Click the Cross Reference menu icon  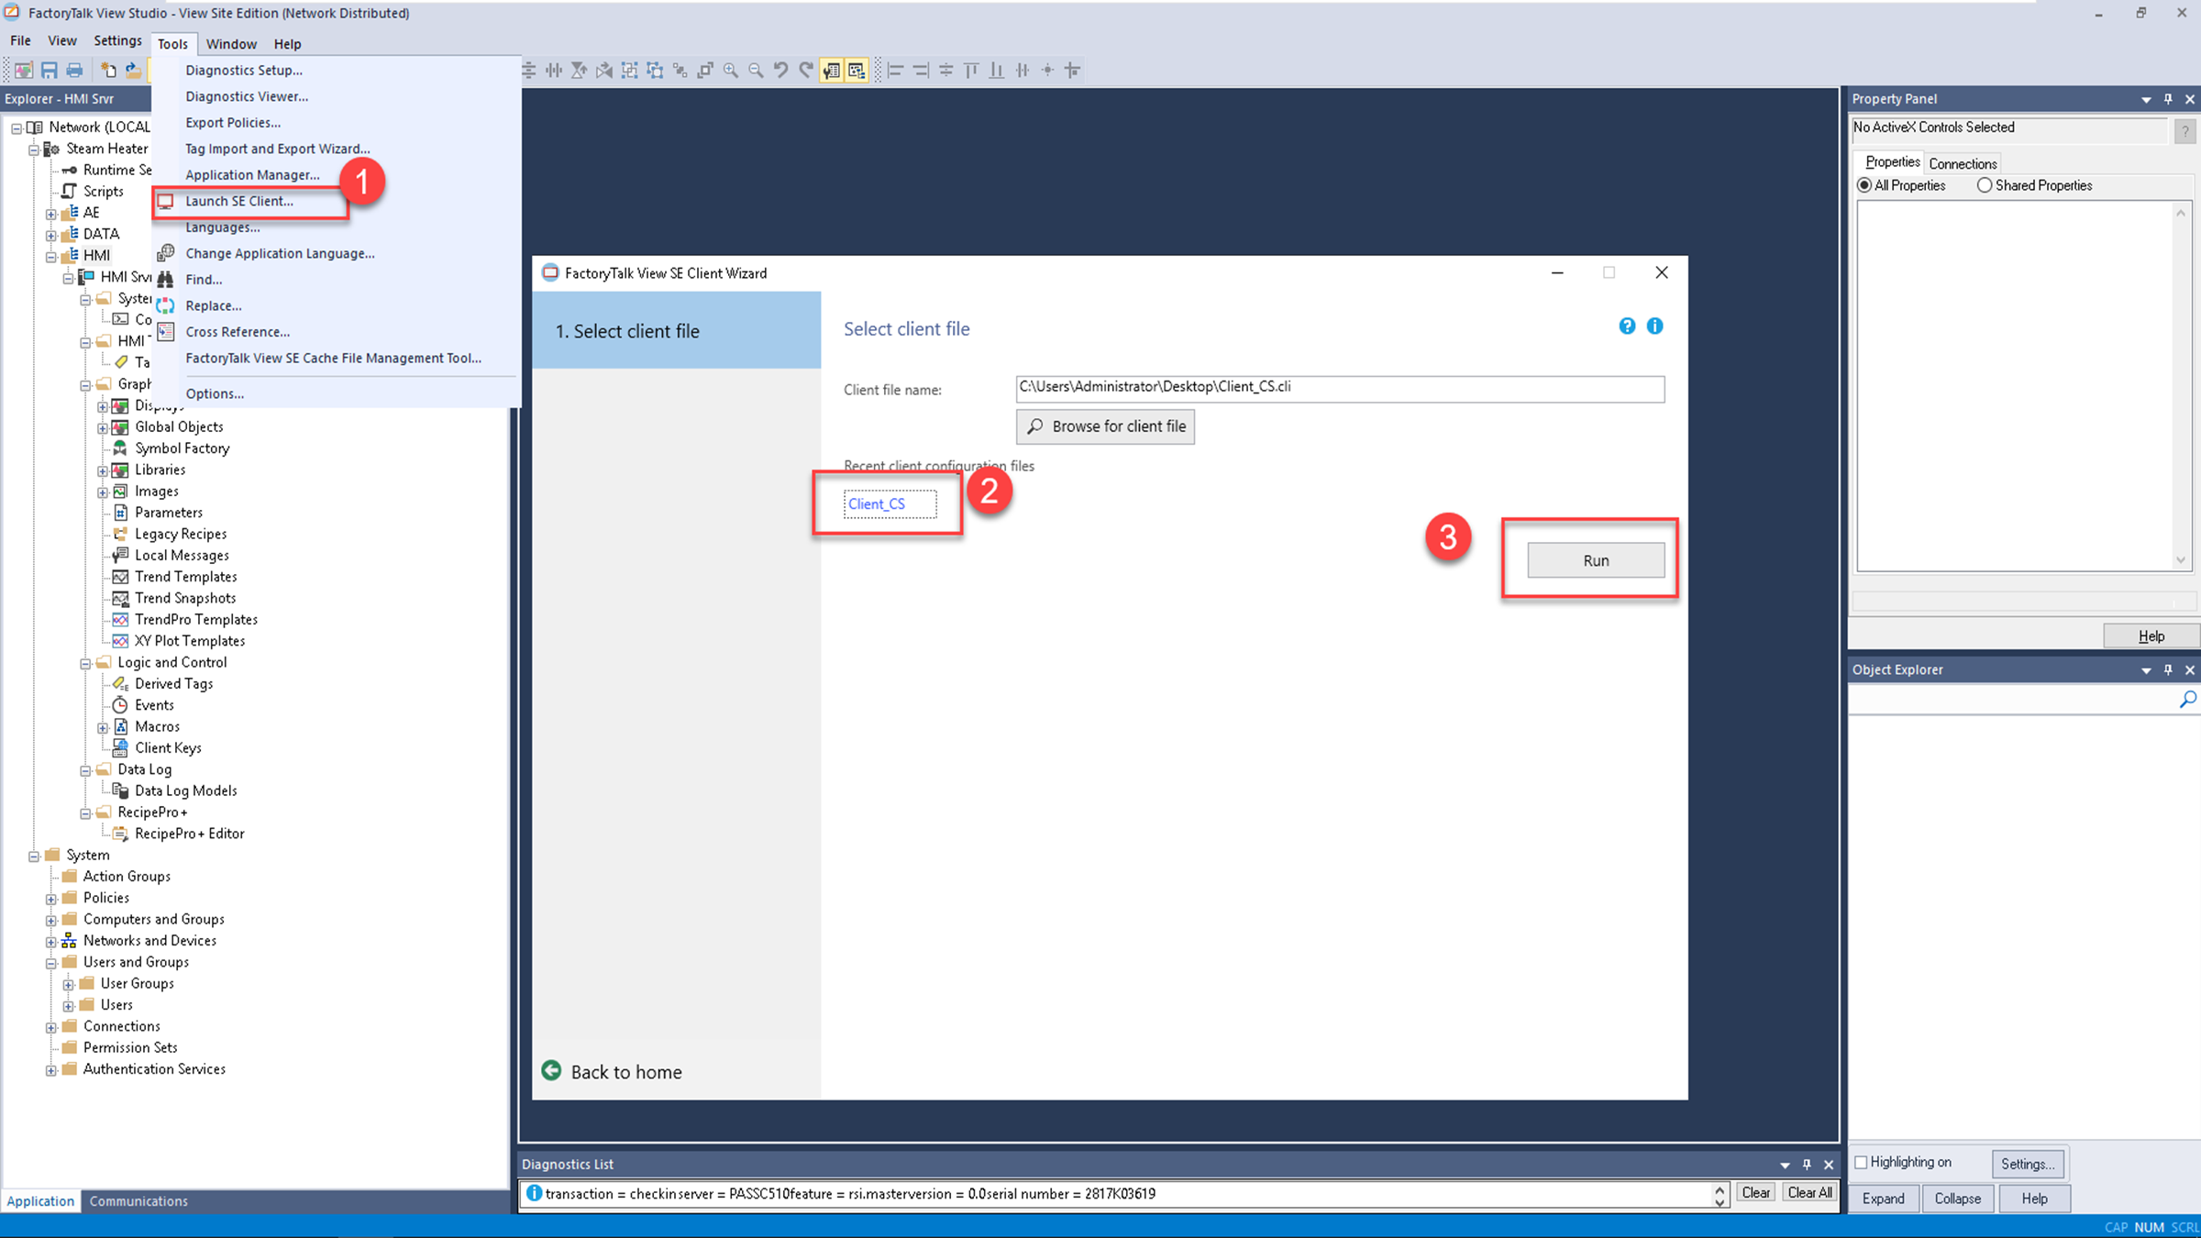click(x=166, y=331)
